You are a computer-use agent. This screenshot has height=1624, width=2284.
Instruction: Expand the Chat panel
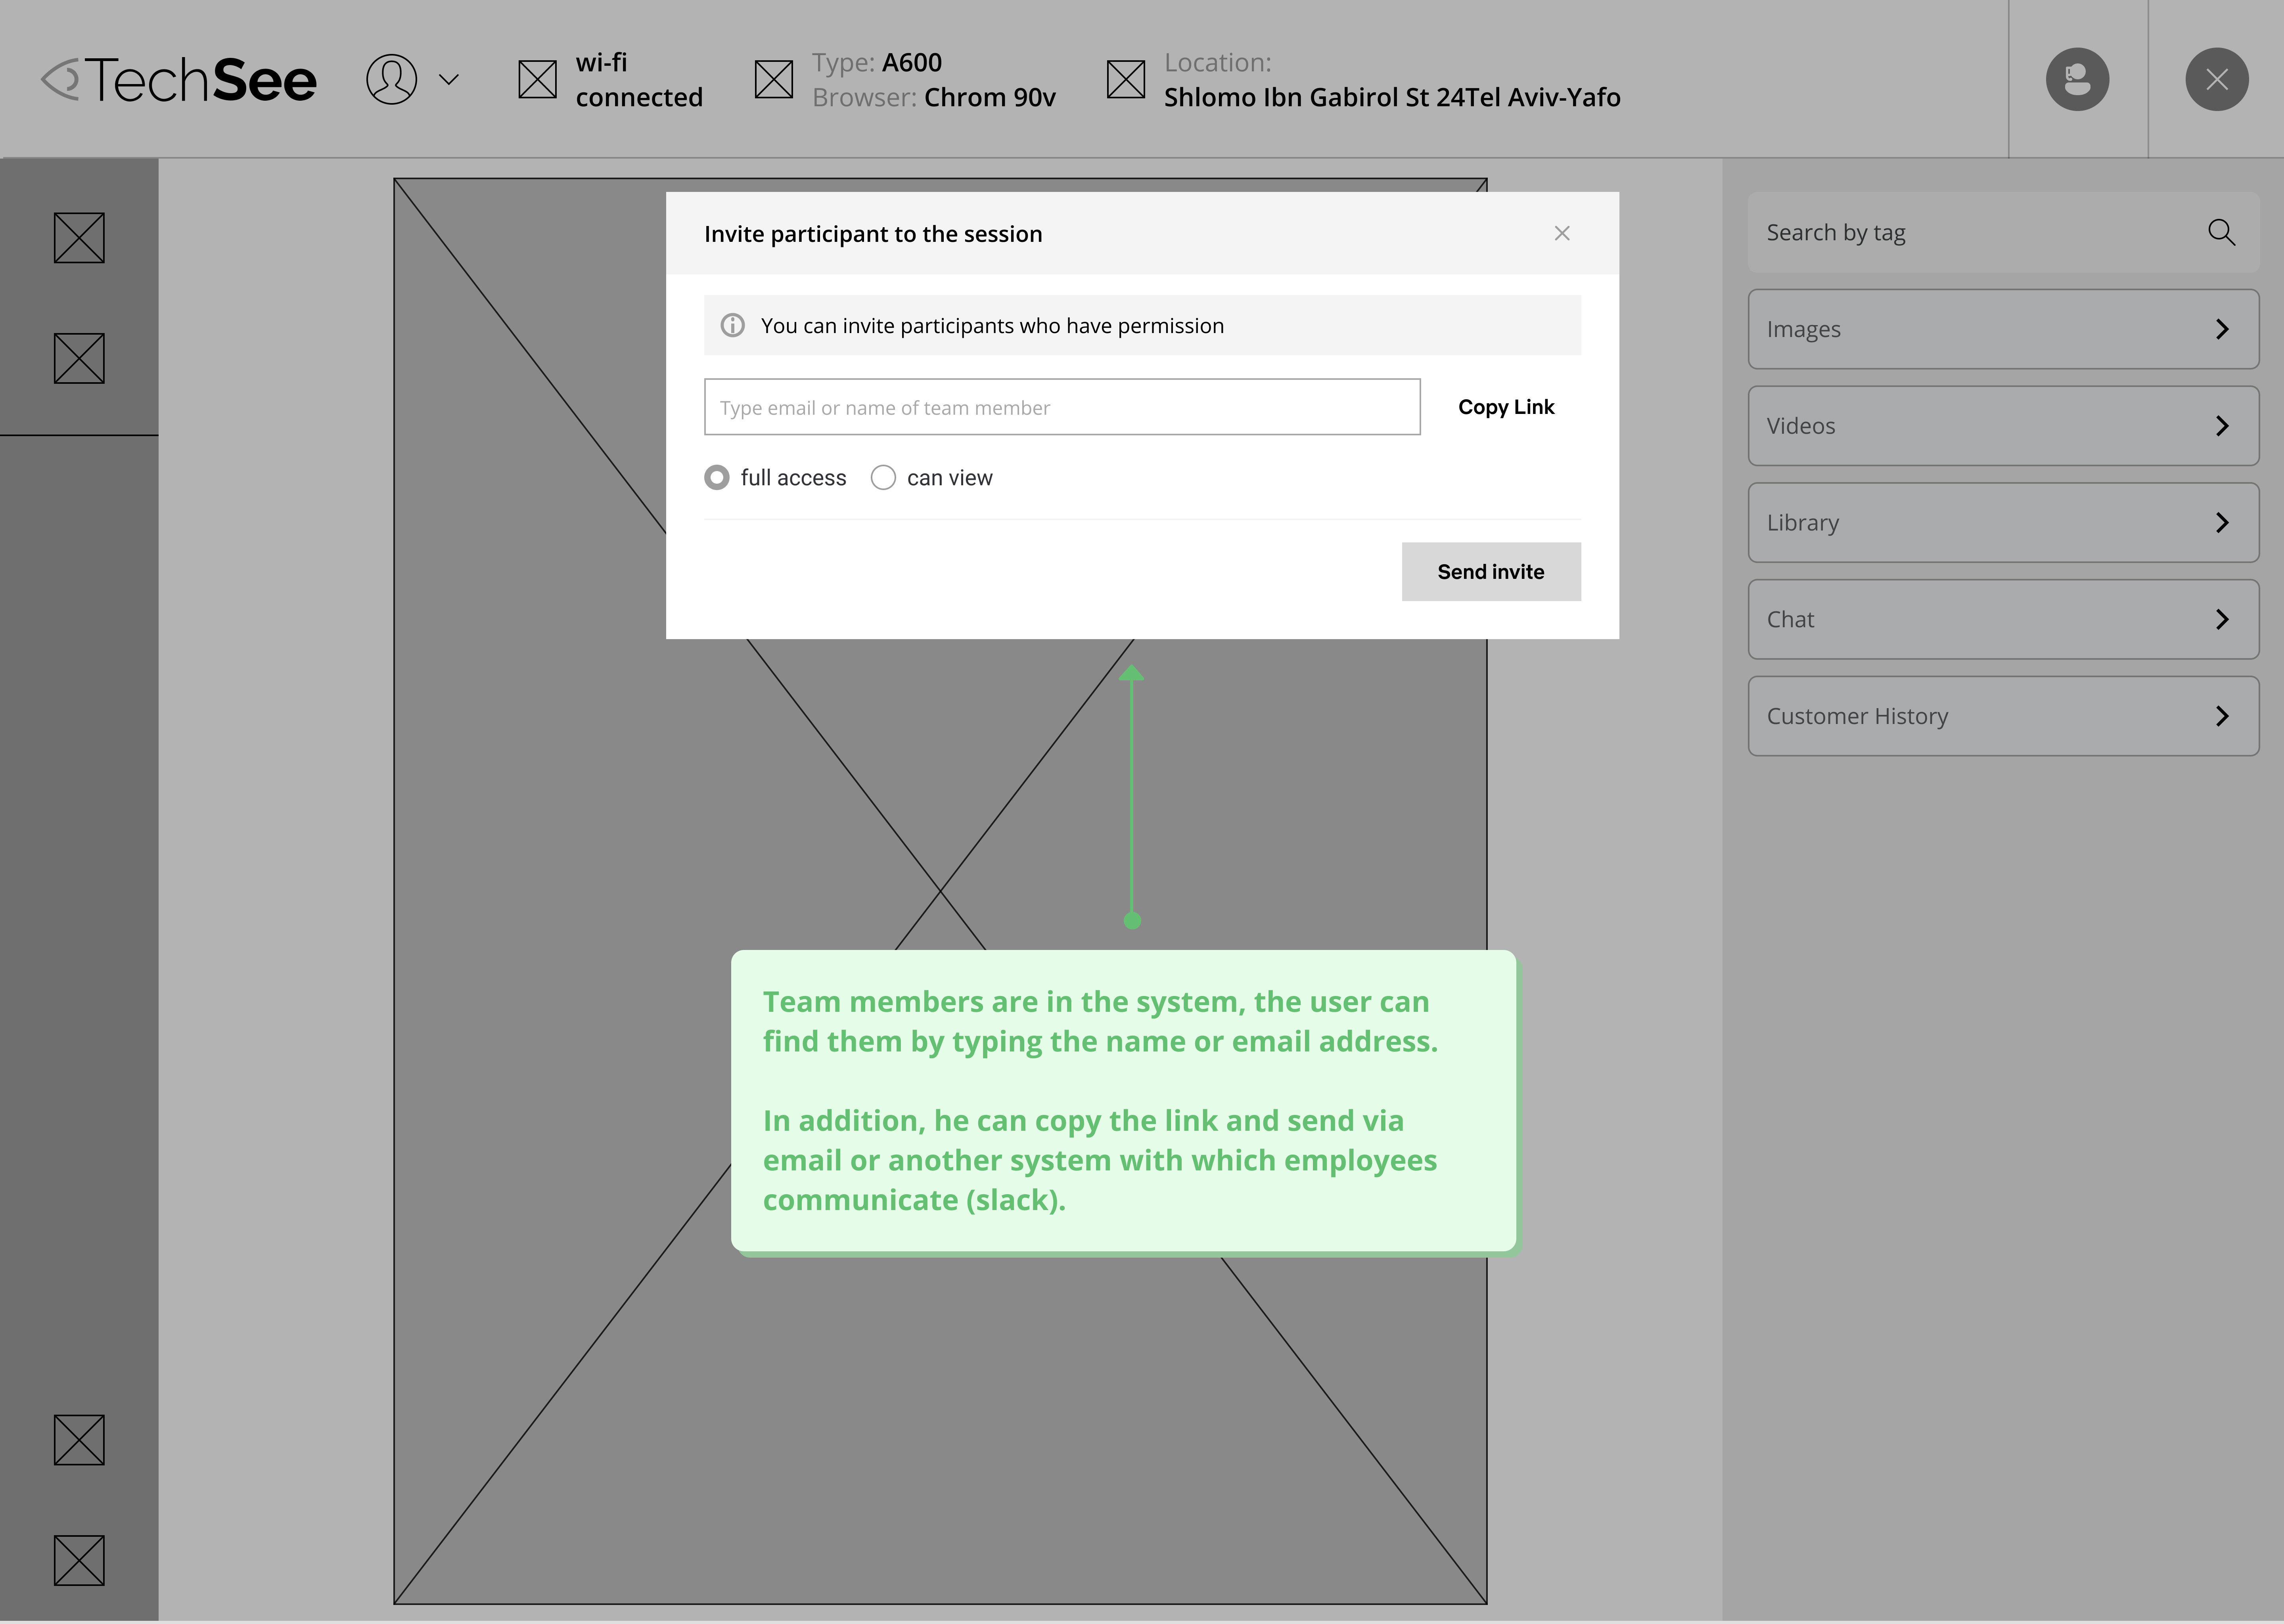(2003, 619)
